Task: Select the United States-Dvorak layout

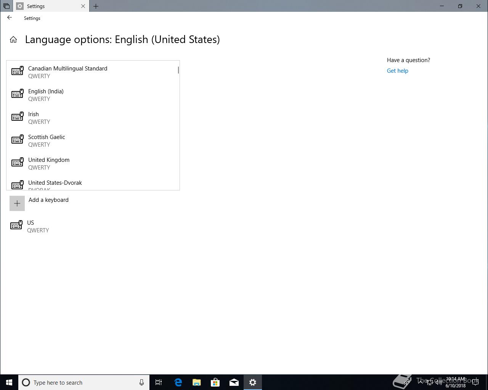Action: [x=93, y=183]
